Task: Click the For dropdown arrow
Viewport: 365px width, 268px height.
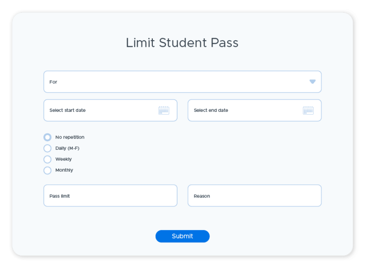Action: click(x=312, y=81)
